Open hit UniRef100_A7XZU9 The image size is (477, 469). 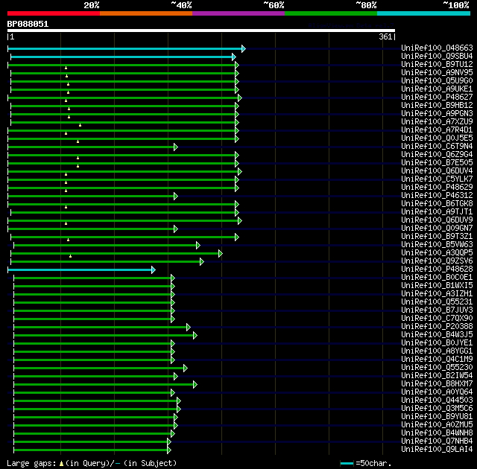(437, 121)
